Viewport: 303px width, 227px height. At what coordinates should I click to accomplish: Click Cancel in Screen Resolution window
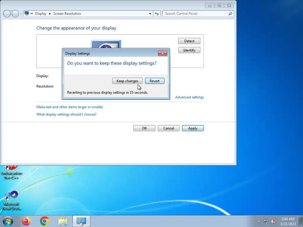[168, 128]
